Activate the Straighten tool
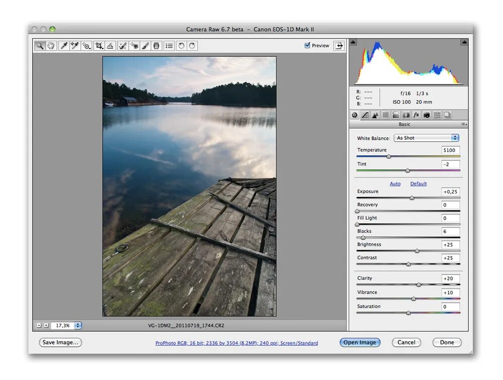Viewport: 503px width, 380px height. click(x=110, y=46)
